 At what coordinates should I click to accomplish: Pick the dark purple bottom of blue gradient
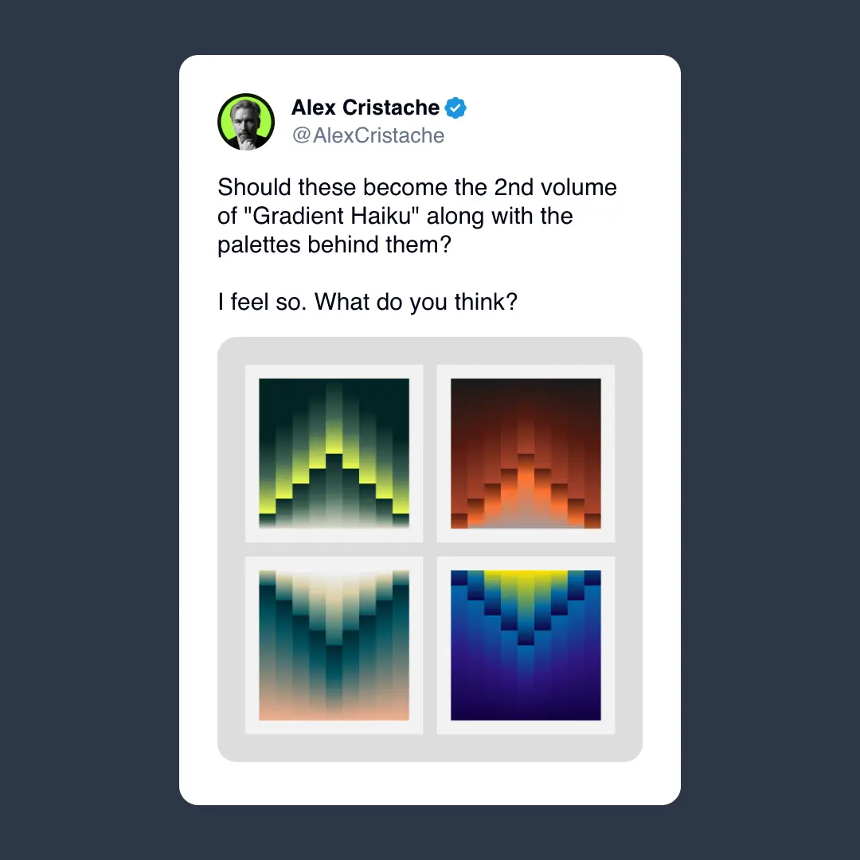[x=526, y=708]
